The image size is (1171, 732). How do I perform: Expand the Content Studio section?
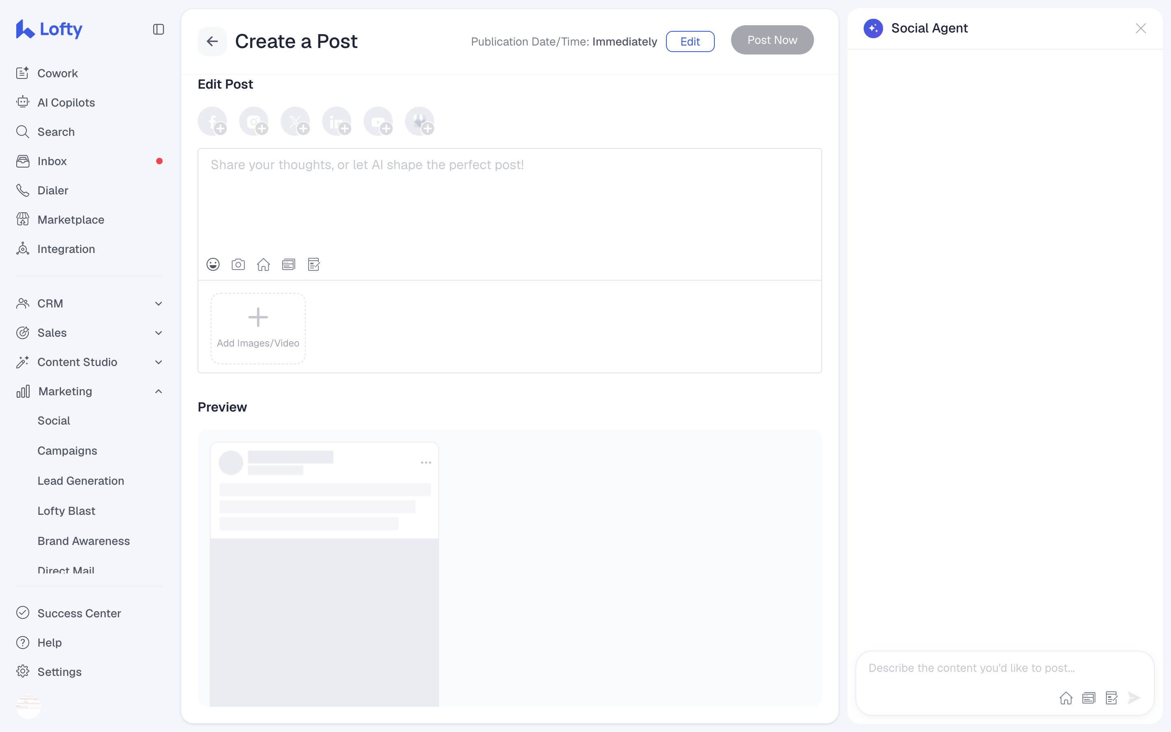(x=89, y=362)
